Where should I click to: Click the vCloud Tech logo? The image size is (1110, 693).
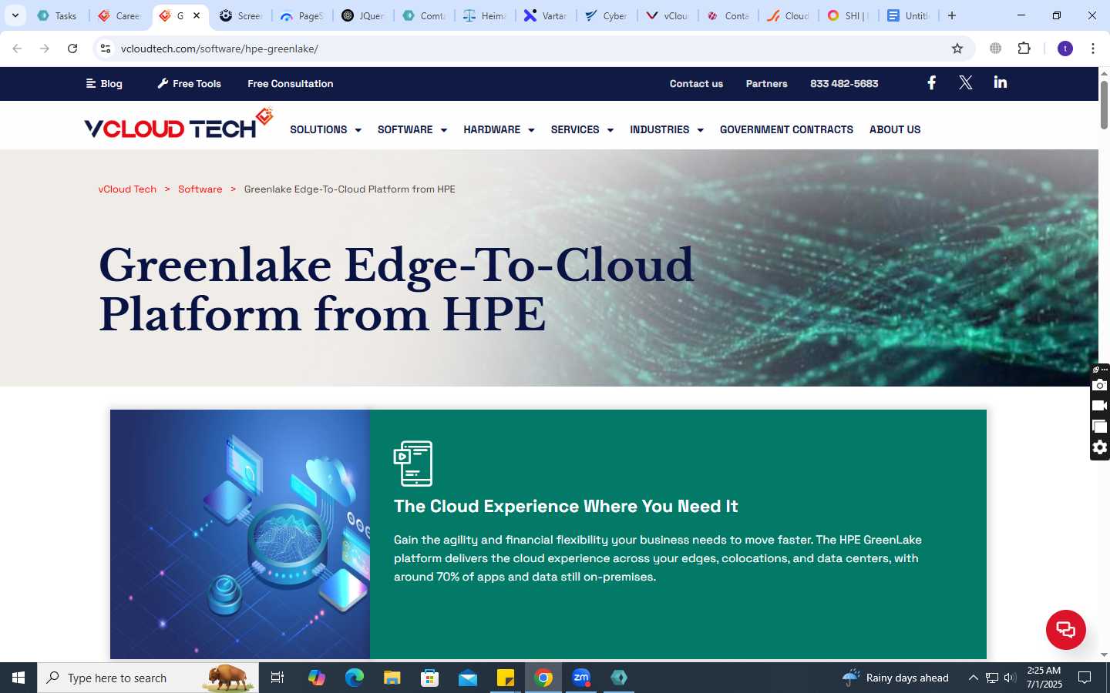point(179,125)
